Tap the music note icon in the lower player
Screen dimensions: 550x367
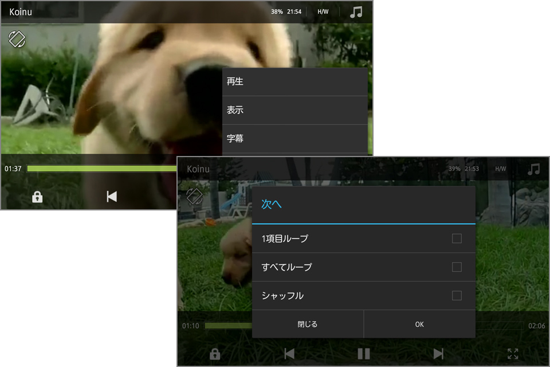(533, 169)
